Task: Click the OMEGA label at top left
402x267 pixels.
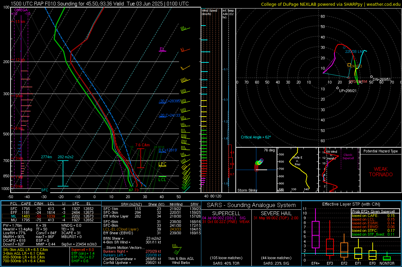Action: [21, 10]
